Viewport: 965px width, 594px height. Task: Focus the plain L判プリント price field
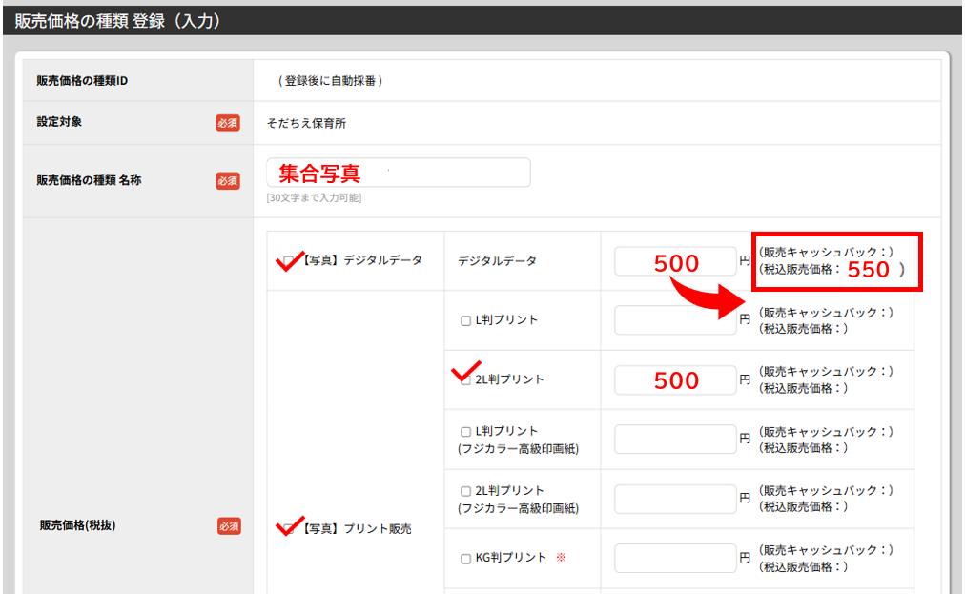[x=675, y=320]
